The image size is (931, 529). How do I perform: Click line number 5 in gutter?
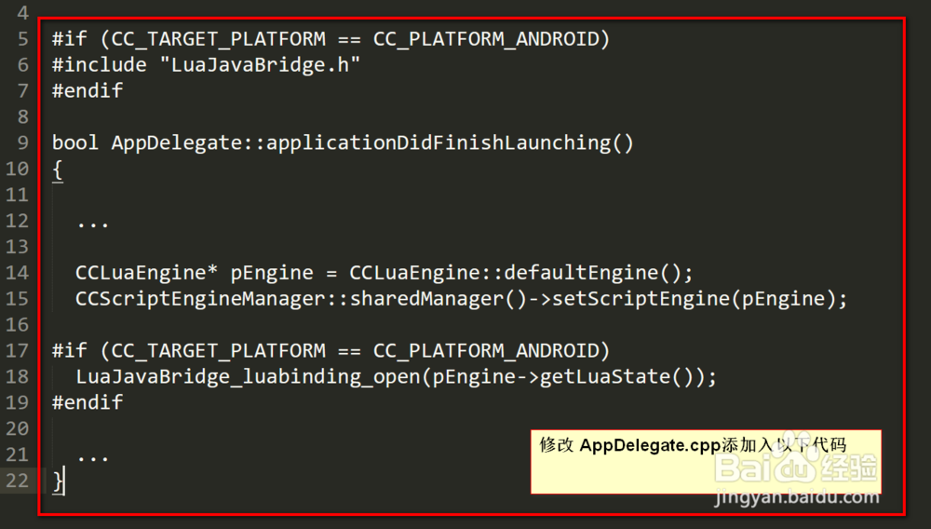tap(23, 39)
